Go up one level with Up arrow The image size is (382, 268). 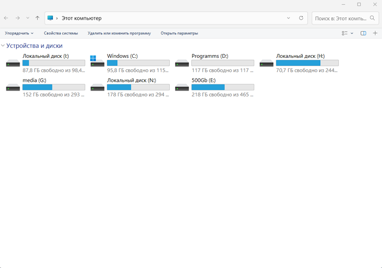tap(38, 18)
